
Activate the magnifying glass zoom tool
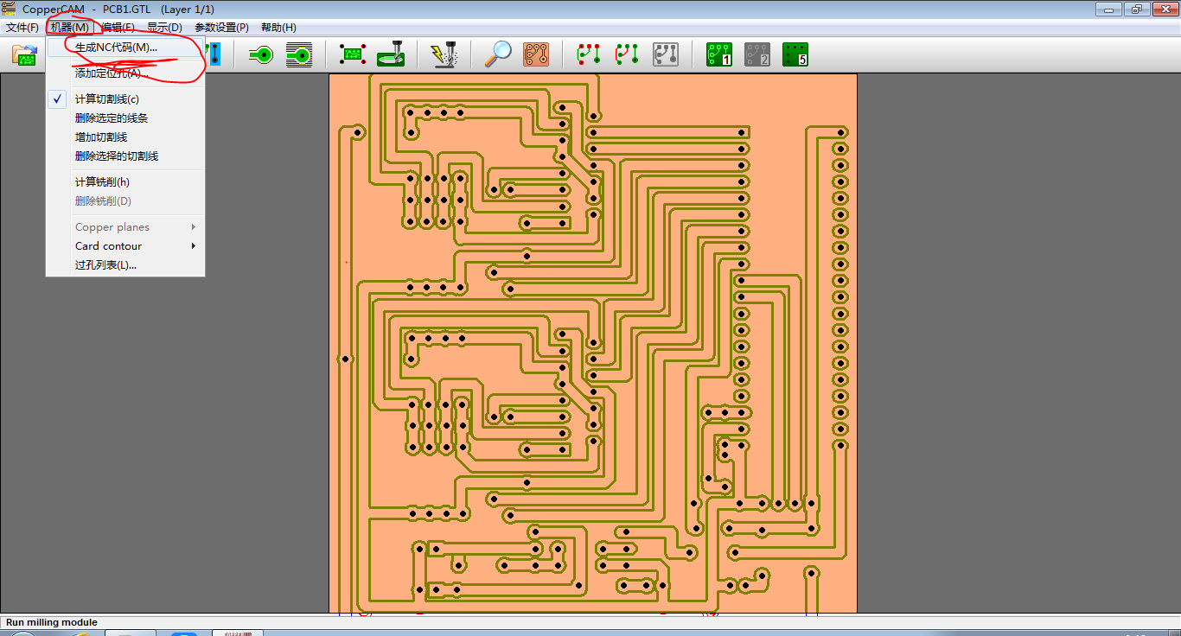tap(497, 55)
